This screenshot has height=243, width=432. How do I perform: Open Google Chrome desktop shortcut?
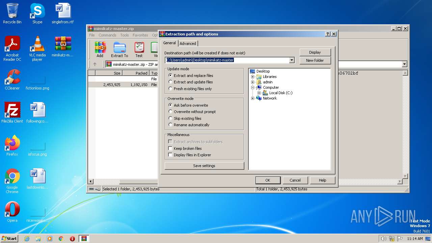pyautogui.click(x=12, y=181)
